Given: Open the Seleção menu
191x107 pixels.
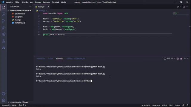Looking at the screenshot, I should (x=25, y=2).
